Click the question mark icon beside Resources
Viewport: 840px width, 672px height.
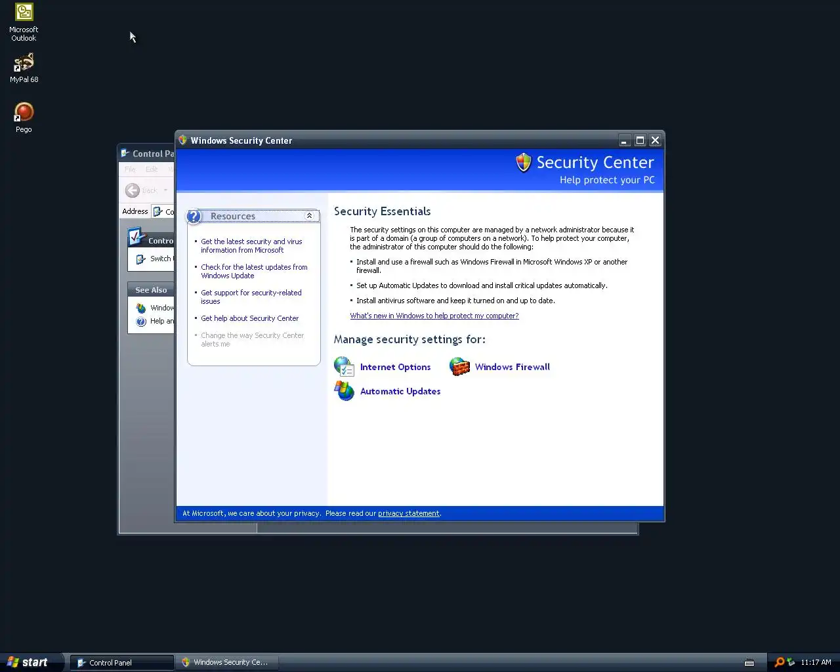[194, 216]
